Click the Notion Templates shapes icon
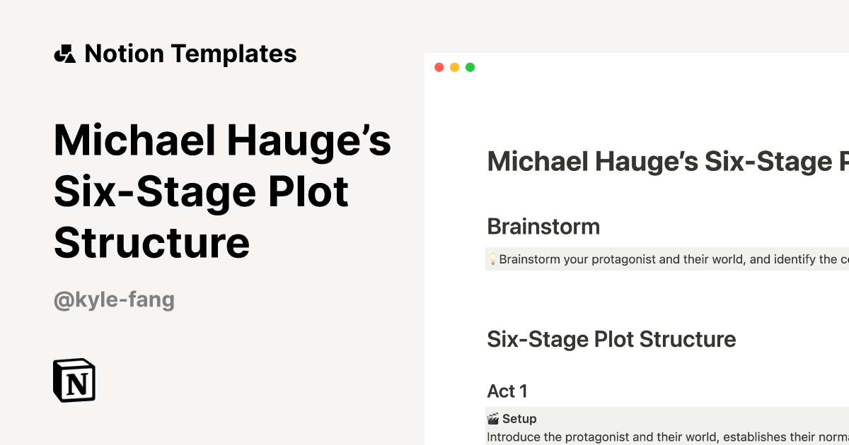Viewport: 849px width, 445px height. 64,54
